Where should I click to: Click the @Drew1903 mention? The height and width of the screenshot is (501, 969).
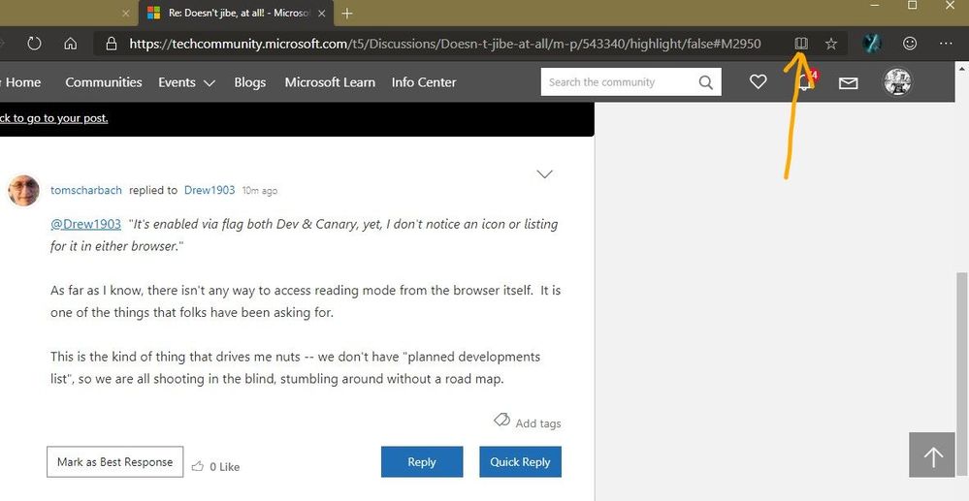click(x=86, y=224)
